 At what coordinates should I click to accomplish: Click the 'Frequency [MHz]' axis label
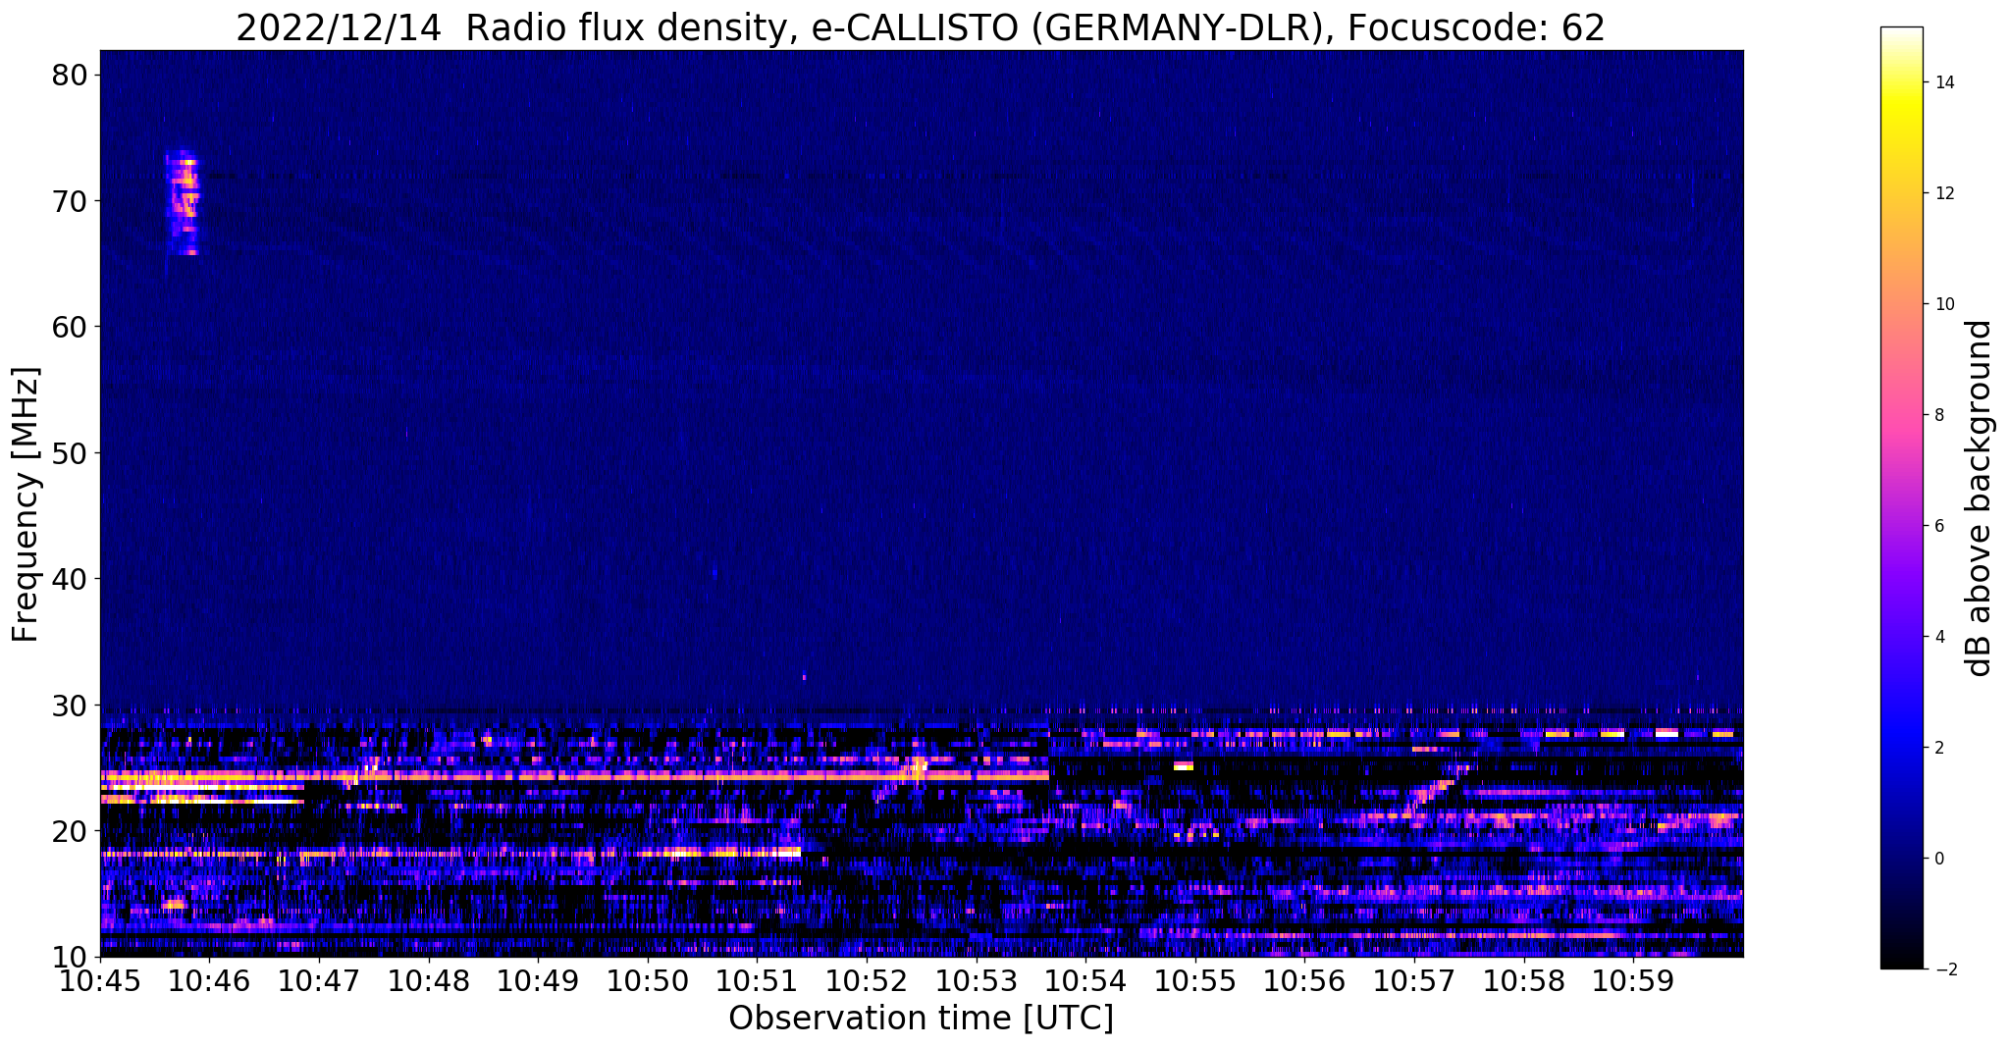(26, 504)
